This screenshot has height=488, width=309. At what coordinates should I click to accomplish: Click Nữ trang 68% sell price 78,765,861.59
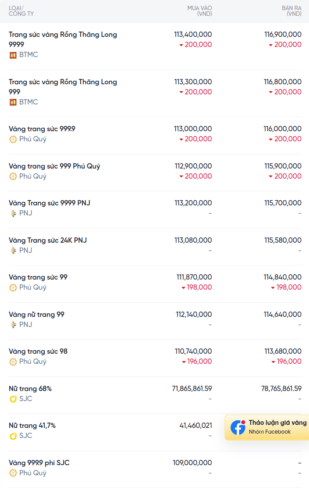281,388
